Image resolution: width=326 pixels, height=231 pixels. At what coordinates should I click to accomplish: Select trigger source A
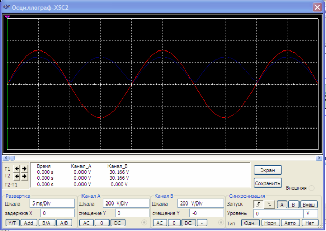point(282,204)
